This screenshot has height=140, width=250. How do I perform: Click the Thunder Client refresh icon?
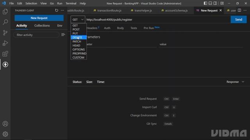point(57,10)
